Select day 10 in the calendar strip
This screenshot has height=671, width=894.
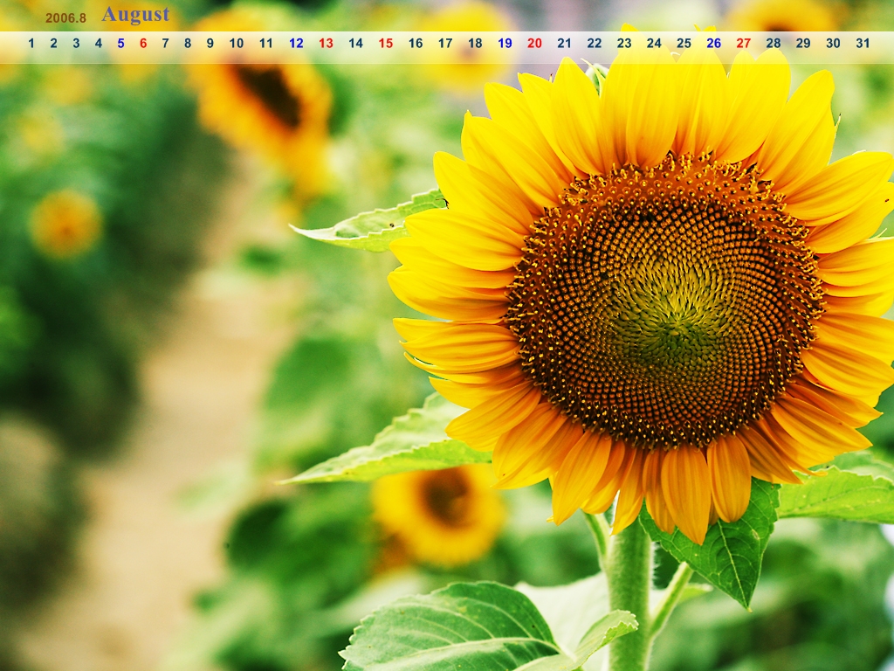coord(237,43)
